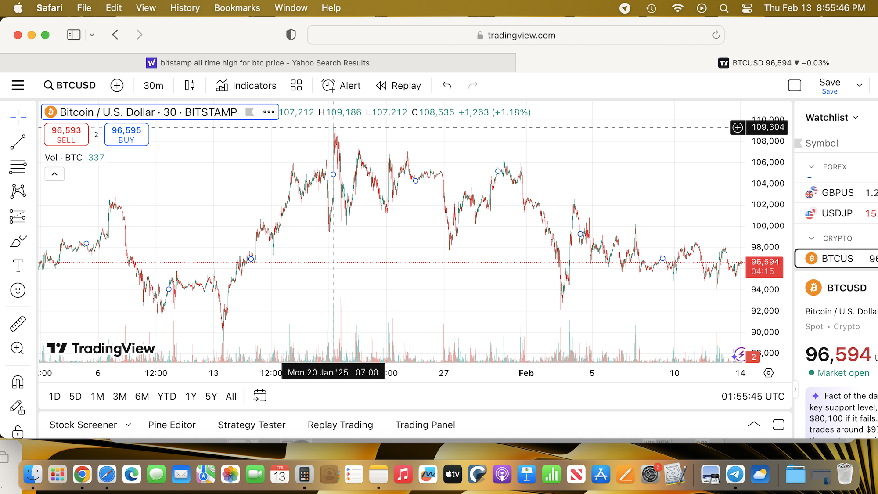Set chart range to All
The height and width of the screenshot is (494, 878).
click(231, 397)
